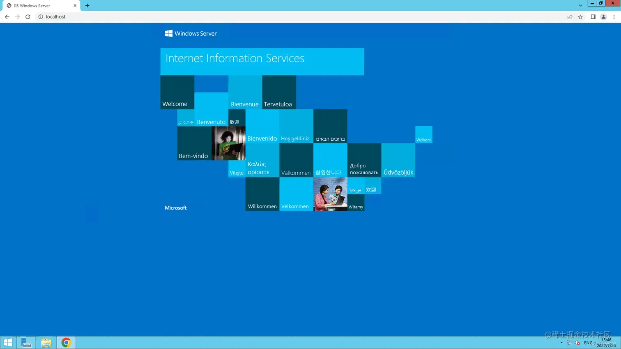This screenshot has height=349, width=621.
Task: Click the Tervetuloa tile
Action: 279,92
